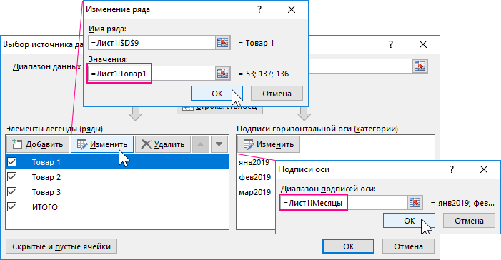Click OK in Выбор источника данных dialog
This screenshot has height=260, width=501.
point(348,246)
